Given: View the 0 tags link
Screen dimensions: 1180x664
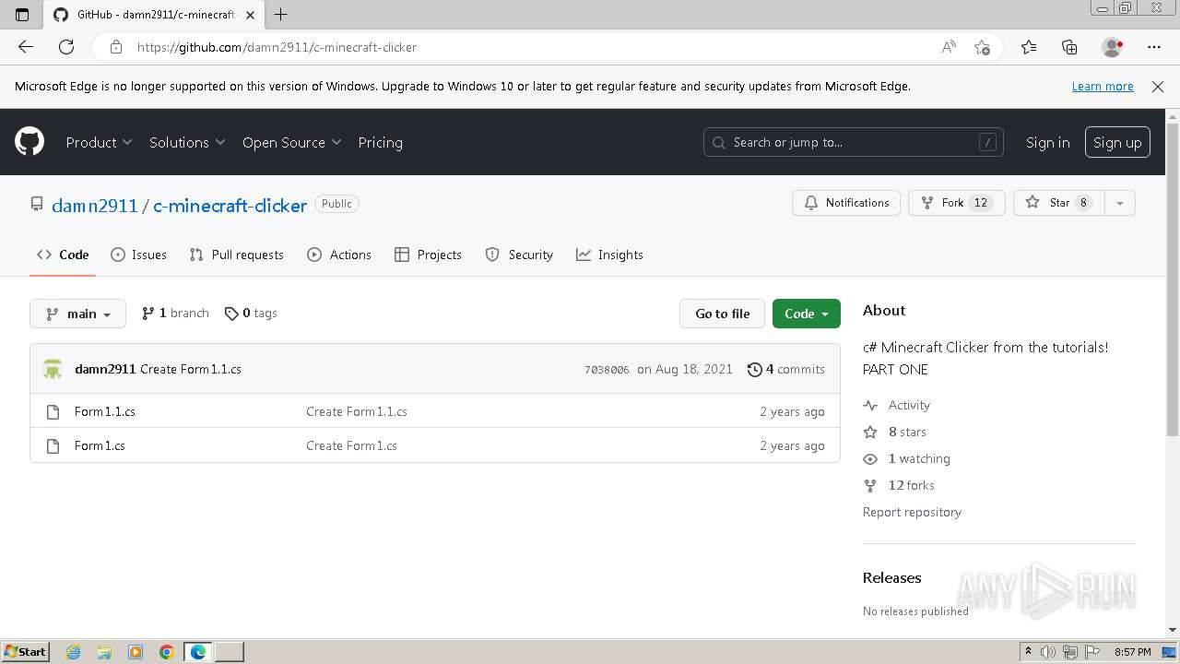Looking at the screenshot, I should click(x=251, y=314).
